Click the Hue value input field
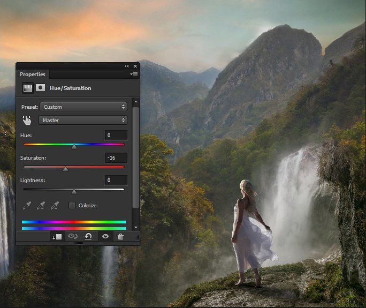Image resolution: width=366 pixels, height=308 pixels. click(x=116, y=136)
